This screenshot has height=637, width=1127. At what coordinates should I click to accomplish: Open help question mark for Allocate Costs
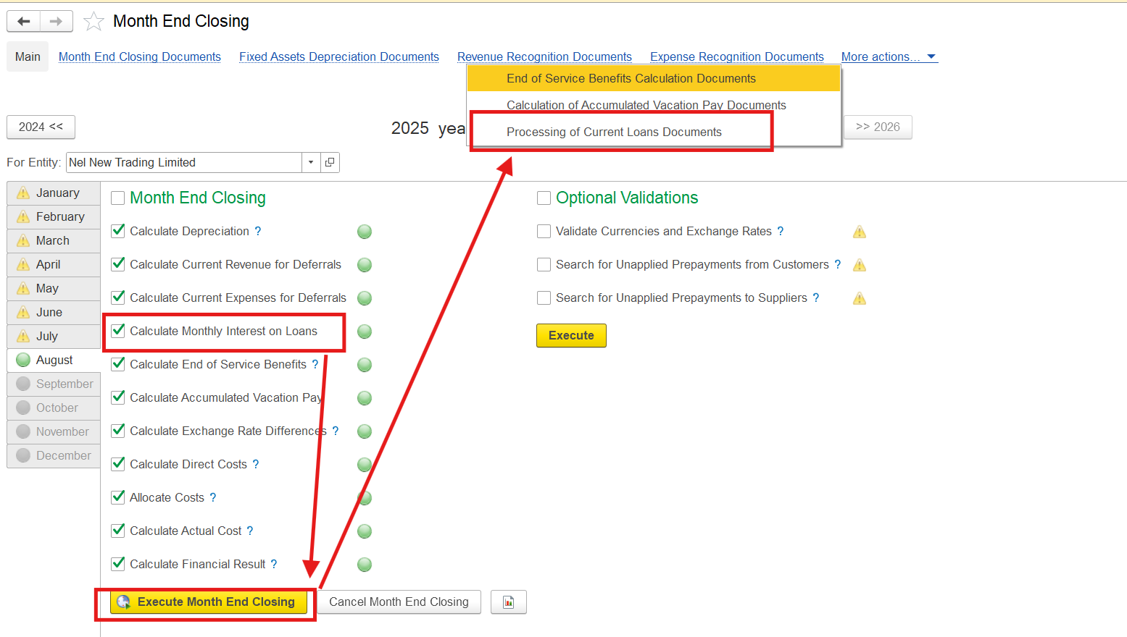213,498
